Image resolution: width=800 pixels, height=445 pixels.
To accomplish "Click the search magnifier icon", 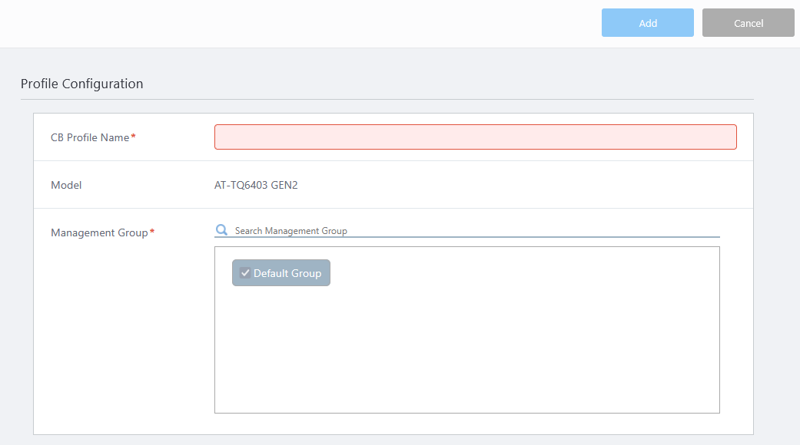I will [x=221, y=230].
